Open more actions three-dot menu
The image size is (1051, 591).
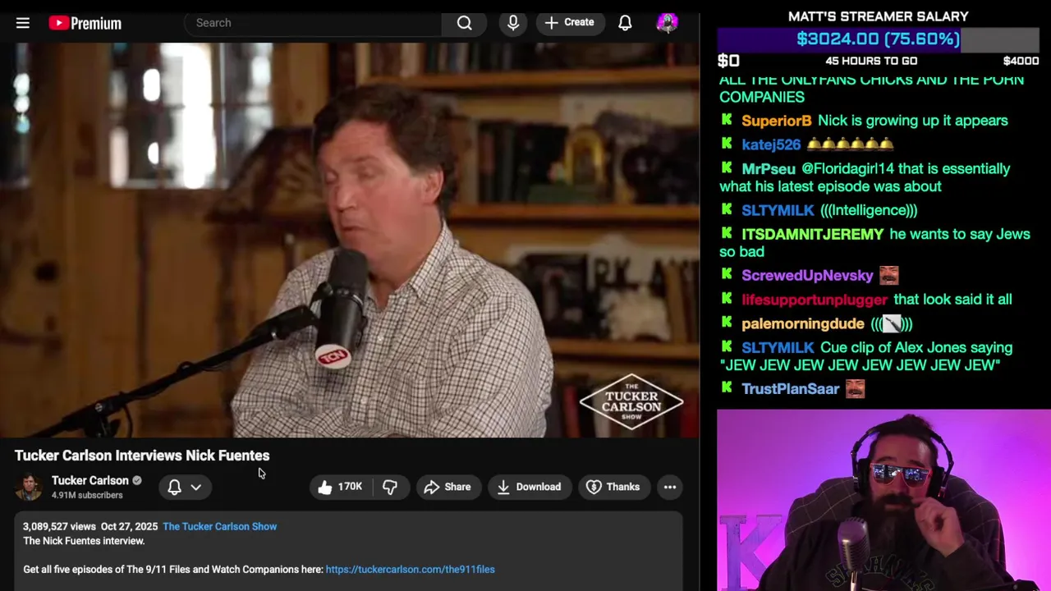tap(670, 487)
